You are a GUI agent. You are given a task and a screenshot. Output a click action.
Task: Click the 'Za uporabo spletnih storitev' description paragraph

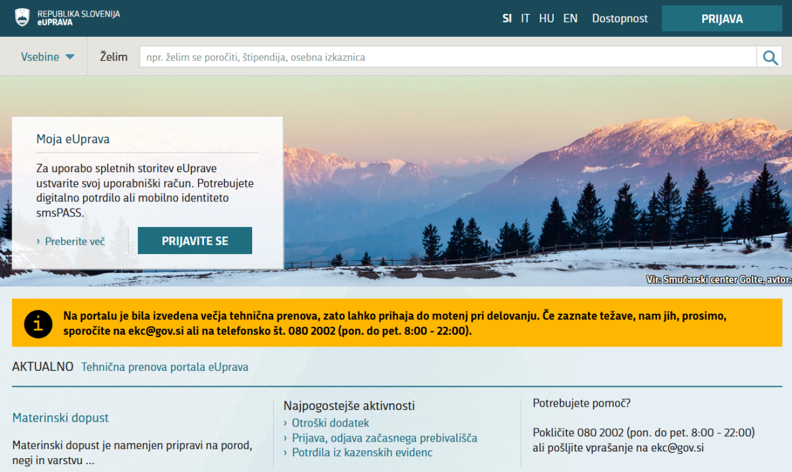point(145,190)
